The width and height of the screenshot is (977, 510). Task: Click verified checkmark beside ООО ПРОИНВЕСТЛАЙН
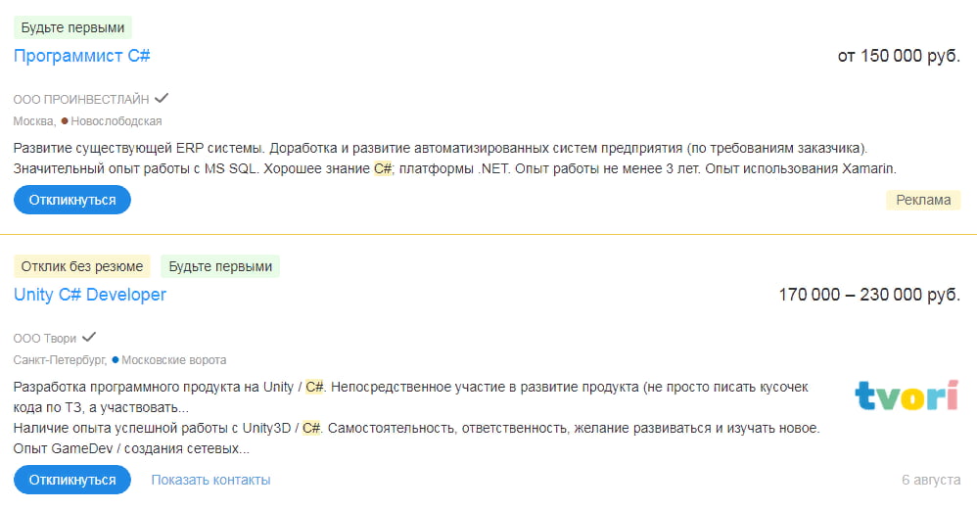[x=162, y=98]
